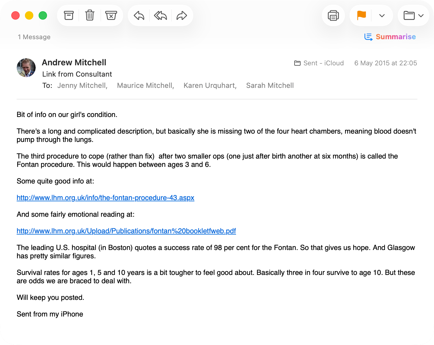The image size is (434, 345).
Task: Open the Fontan booklet PDF link
Action: coord(126,231)
